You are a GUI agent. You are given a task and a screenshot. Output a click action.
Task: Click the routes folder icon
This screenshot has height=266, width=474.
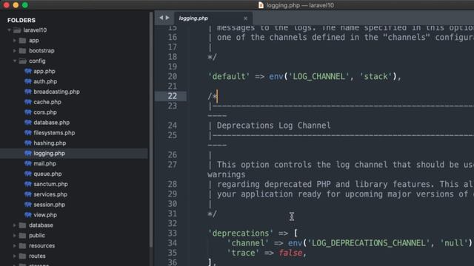pos(22,256)
